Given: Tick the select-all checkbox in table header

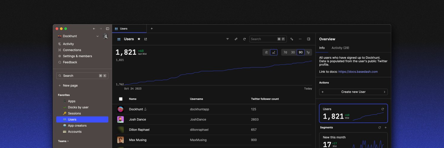Looking at the screenshot, I should (121, 99).
